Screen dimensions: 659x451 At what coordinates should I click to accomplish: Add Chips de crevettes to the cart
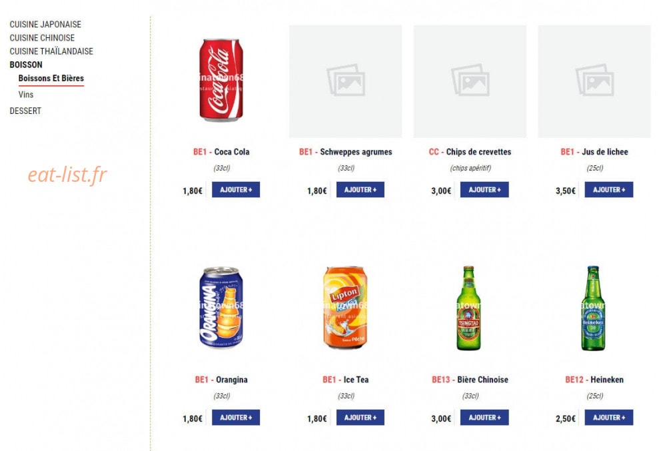click(484, 190)
